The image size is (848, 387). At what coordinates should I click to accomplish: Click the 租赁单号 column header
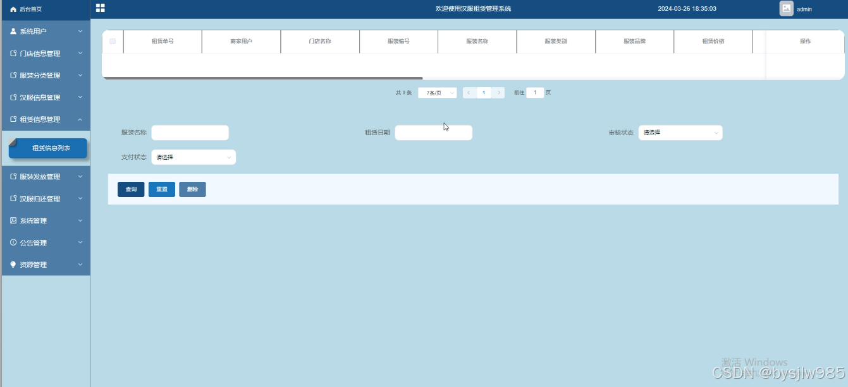163,41
